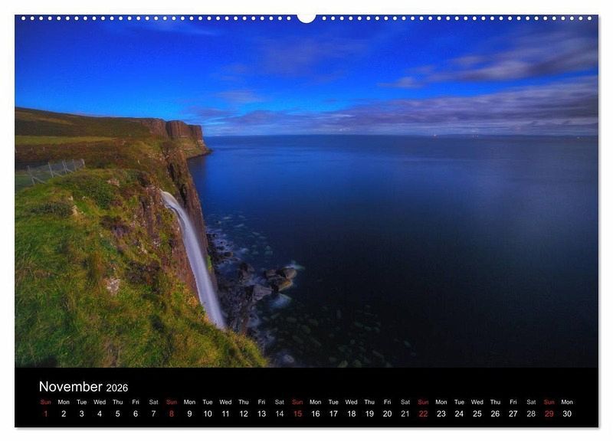Screen dimensions: 613x442
Task: Select Sunday the 1st date
Action: click(45, 414)
